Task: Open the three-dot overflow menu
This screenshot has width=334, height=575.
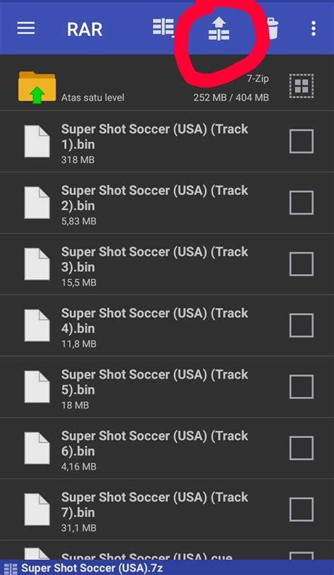Action: pyautogui.click(x=314, y=28)
